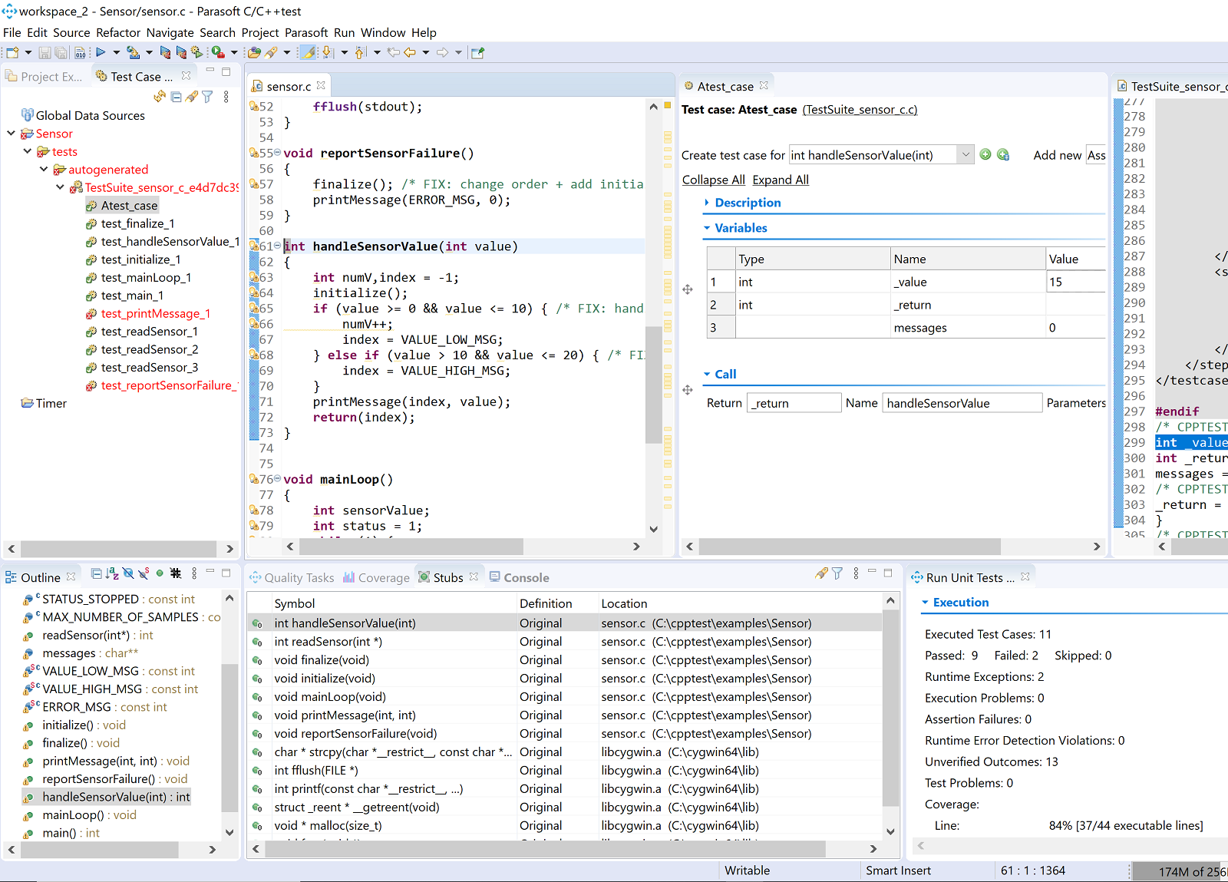The width and height of the screenshot is (1228, 882).
Task: Open the Parasoft menu
Action: pyautogui.click(x=306, y=32)
